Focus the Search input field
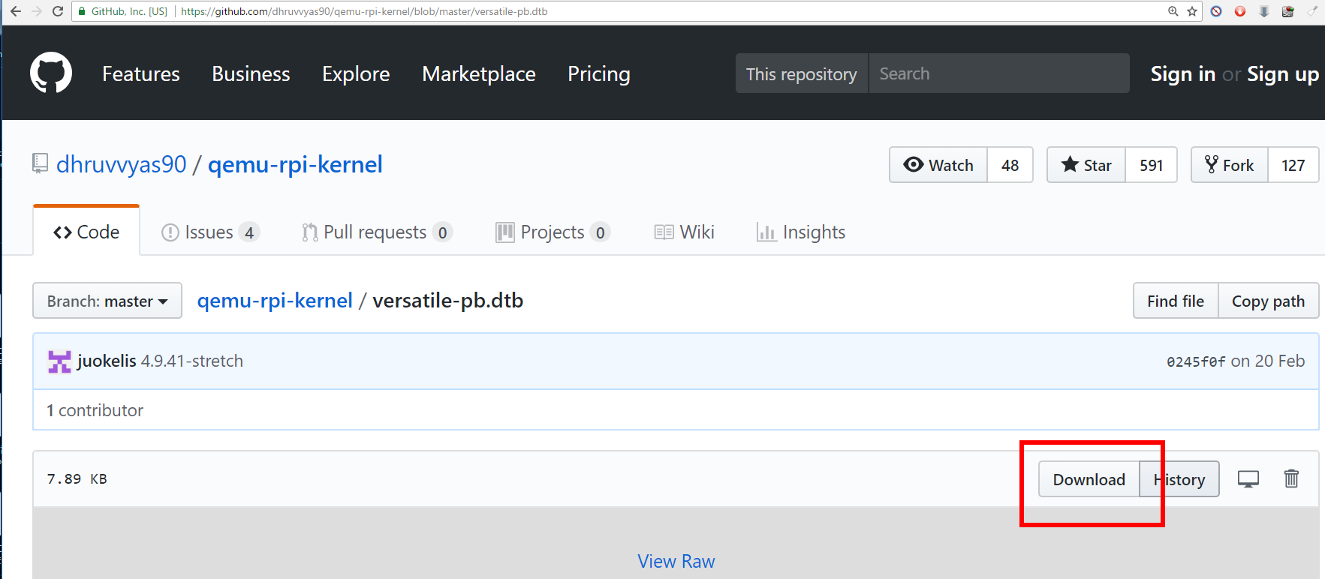1325x579 pixels. click(x=998, y=73)
